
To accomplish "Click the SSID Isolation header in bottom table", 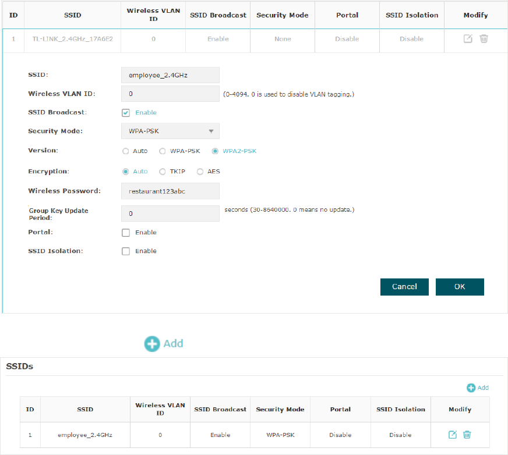I will 401,410.
